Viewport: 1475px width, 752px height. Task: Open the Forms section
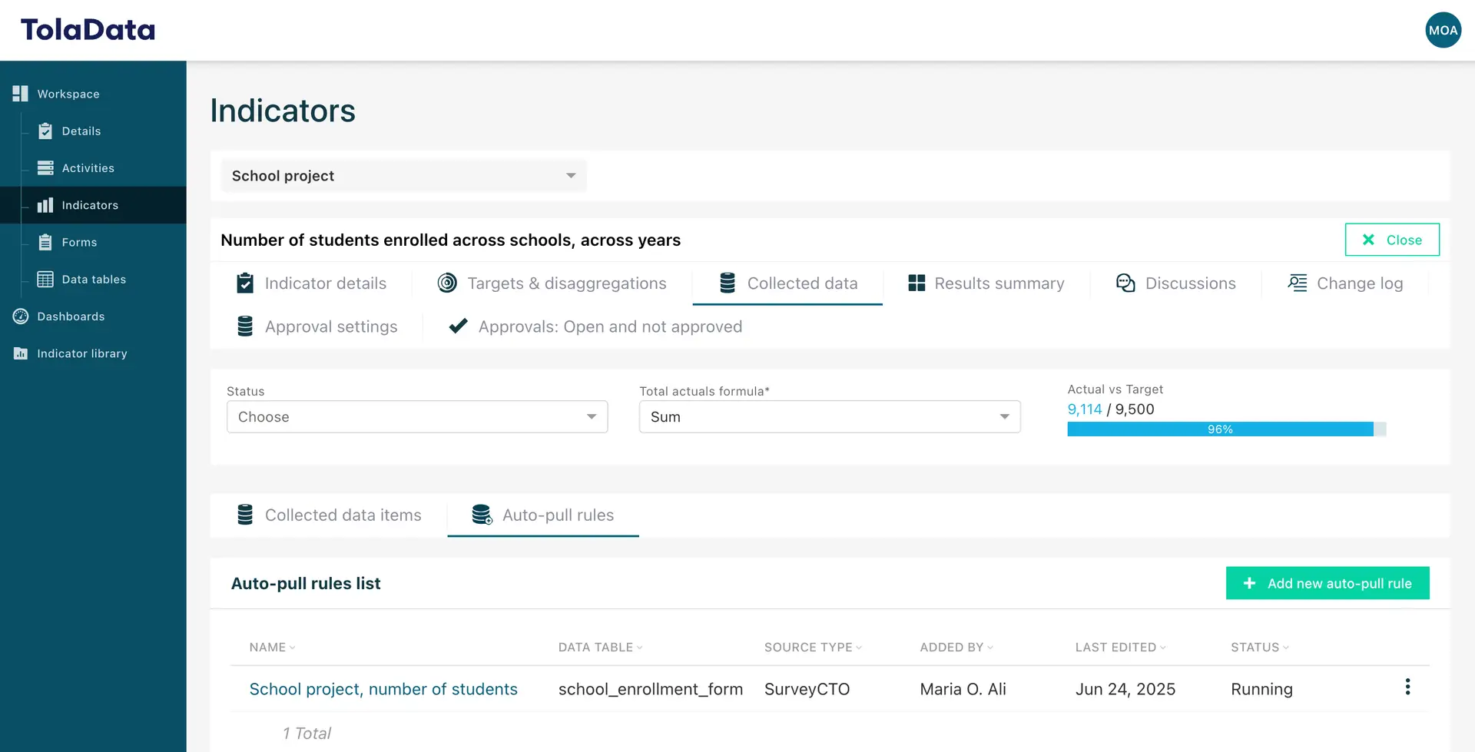click(79, 242)
